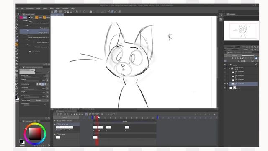Viewport: 268px width, 151px height.
Task: Click the first cel box on Paper track
Action: tap(95, 138)
